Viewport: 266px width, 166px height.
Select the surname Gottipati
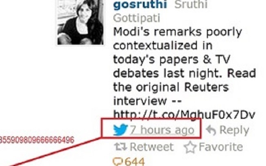pos(137,18)
